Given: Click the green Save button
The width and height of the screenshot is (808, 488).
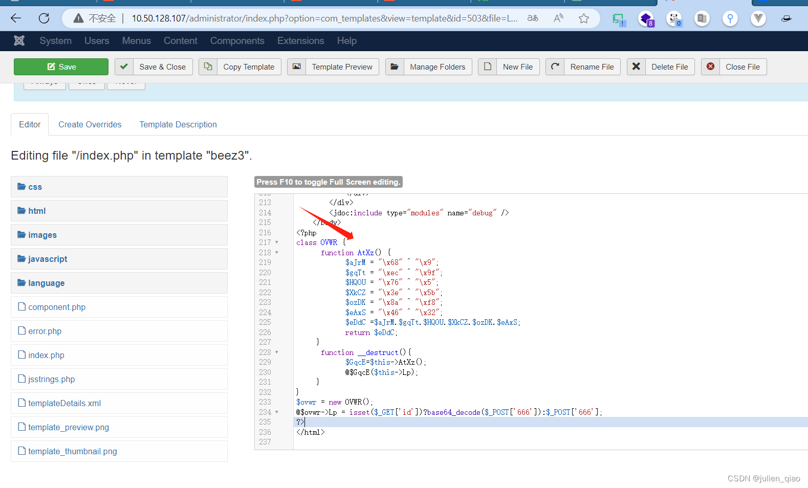Looking at the screenshot, I should 61,66.
